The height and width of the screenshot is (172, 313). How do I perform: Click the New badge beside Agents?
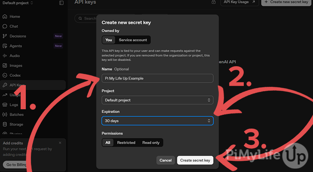point(58,46)
